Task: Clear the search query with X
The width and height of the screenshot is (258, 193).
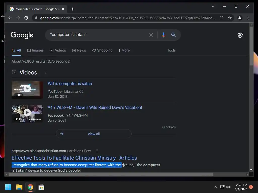Action: click(x=151, y=35)
